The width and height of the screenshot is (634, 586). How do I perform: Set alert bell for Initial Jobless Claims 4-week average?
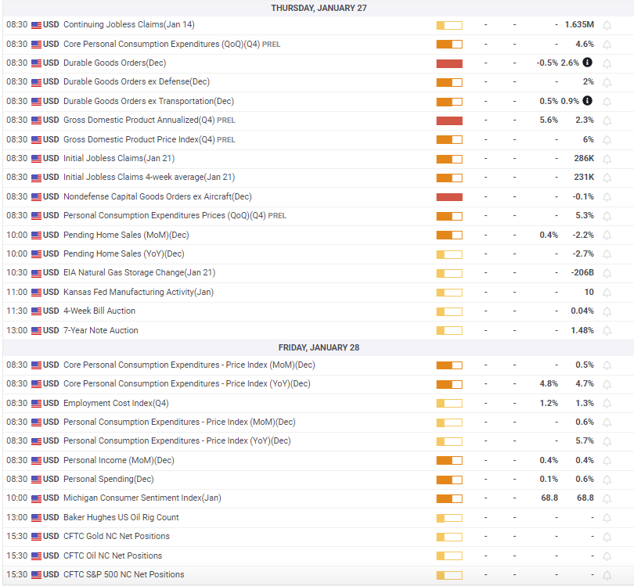coord(607,178)
